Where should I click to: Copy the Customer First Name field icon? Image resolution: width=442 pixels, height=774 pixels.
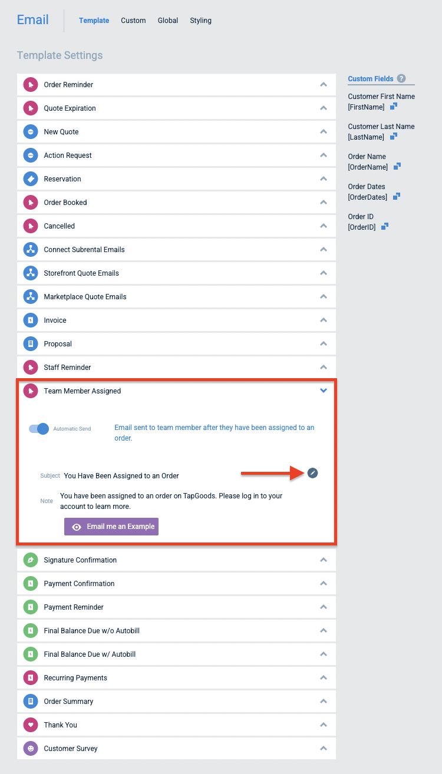click(394, 107)
